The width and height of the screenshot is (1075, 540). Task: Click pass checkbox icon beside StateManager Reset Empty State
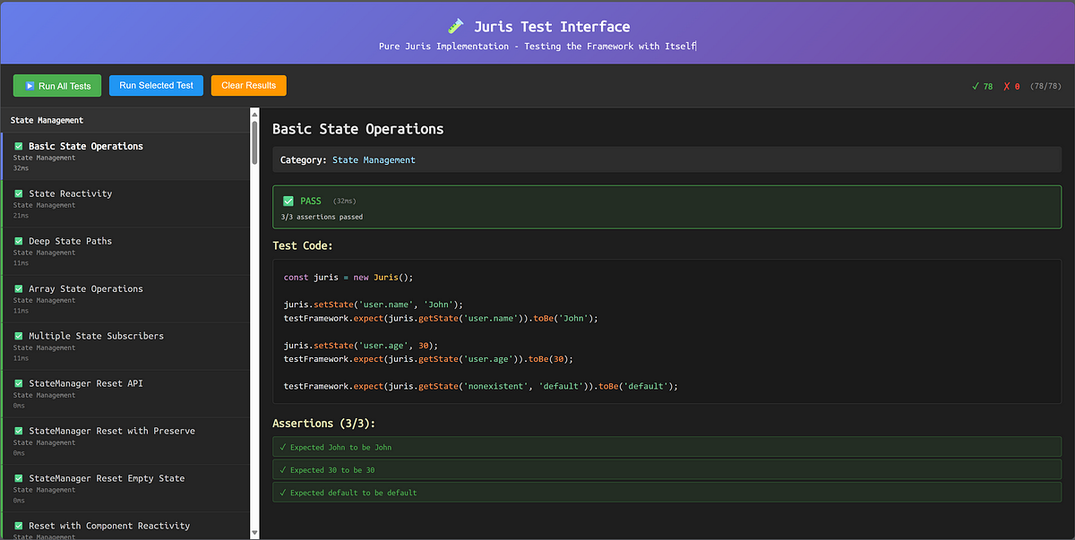(x=18, y=478)
